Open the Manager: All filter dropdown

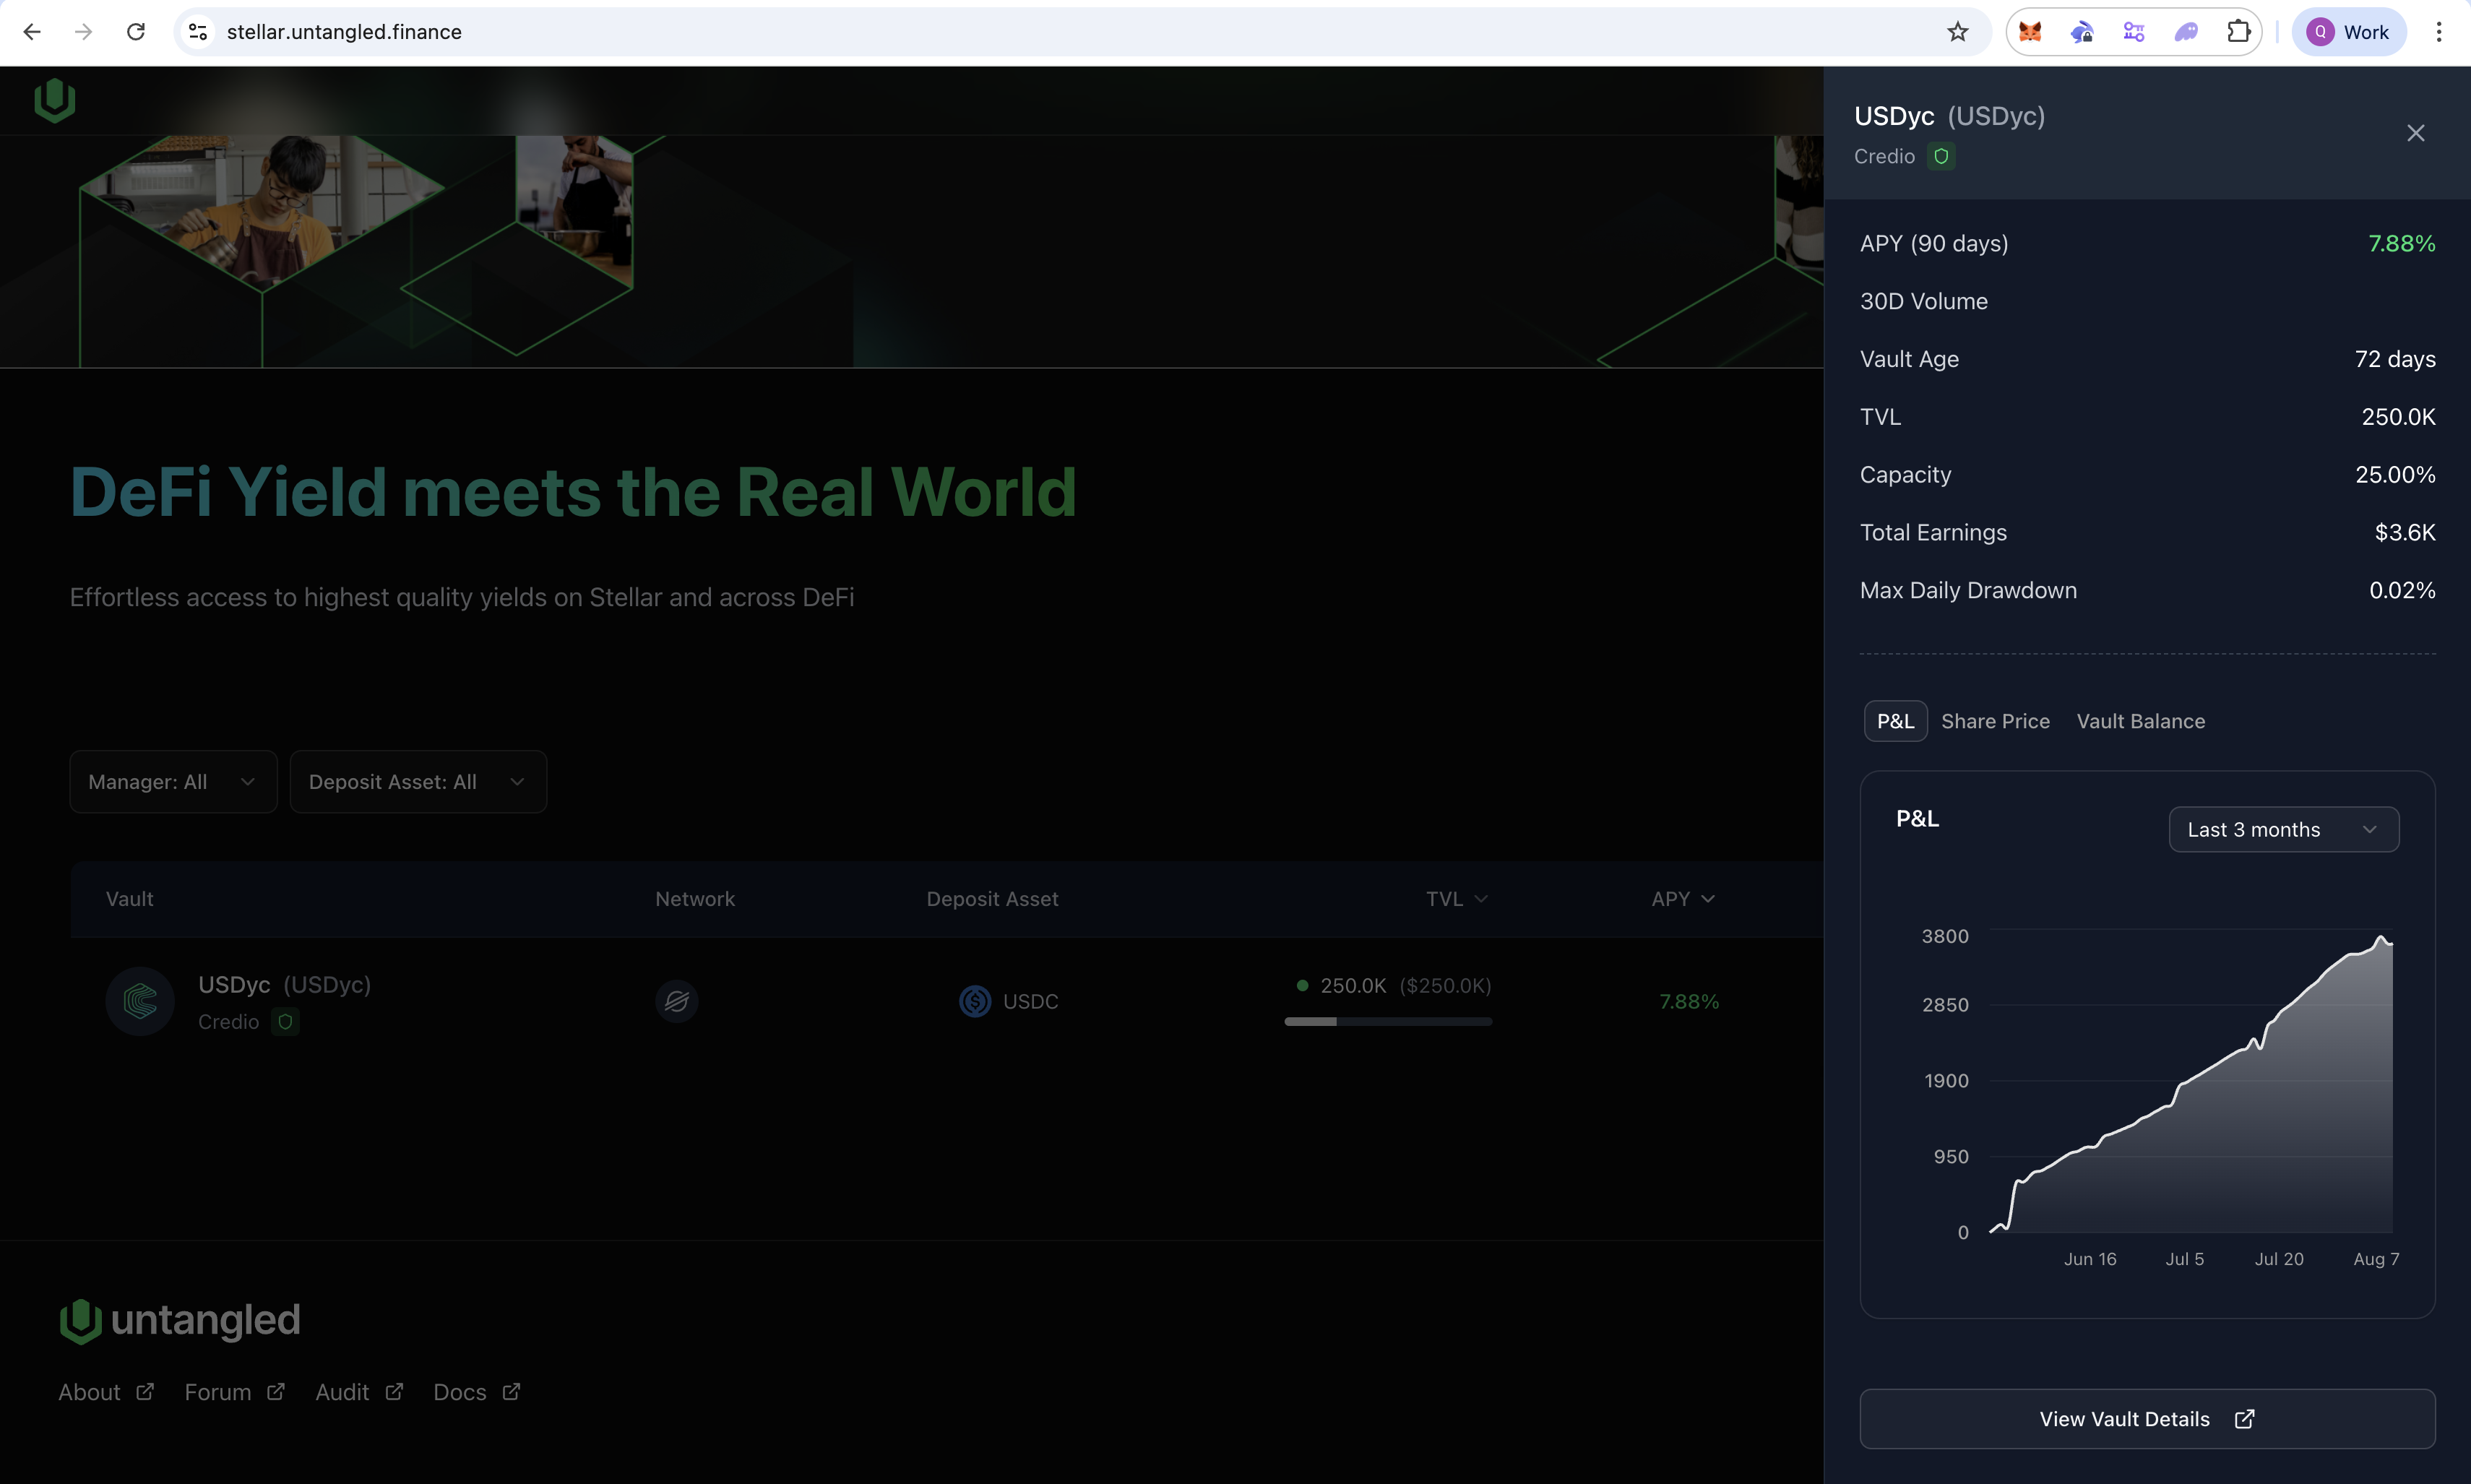click(x=173, y=782)
